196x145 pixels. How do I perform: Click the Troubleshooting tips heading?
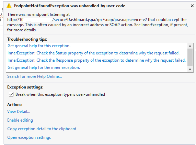27,39
